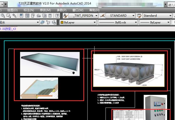
Task: Open the 修改(M) menu
Action: [45, 10]
